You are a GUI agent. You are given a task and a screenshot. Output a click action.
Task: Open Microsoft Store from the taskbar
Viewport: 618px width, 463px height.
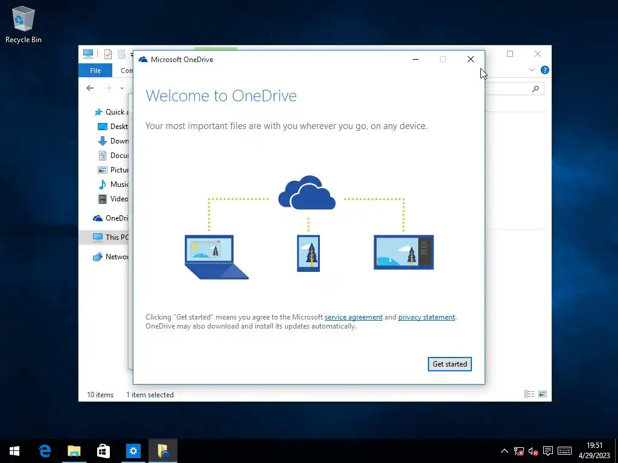pyautogui.click(x=103, y=451)
